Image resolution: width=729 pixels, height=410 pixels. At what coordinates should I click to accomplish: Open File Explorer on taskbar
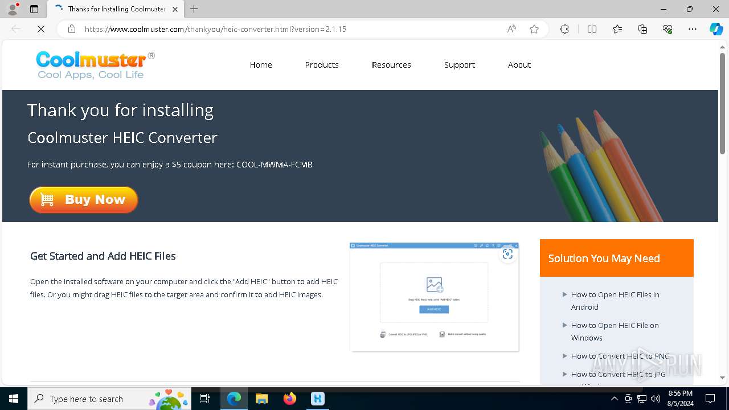coord(262,399)
